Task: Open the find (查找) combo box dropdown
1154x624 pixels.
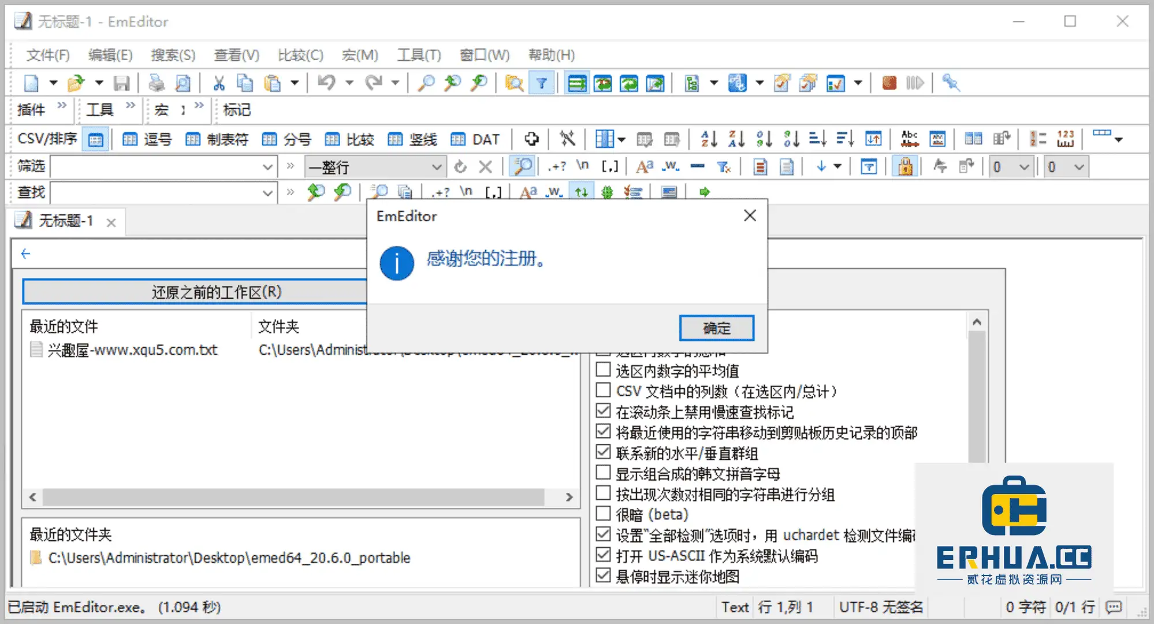Action: (x=267, y=192)
